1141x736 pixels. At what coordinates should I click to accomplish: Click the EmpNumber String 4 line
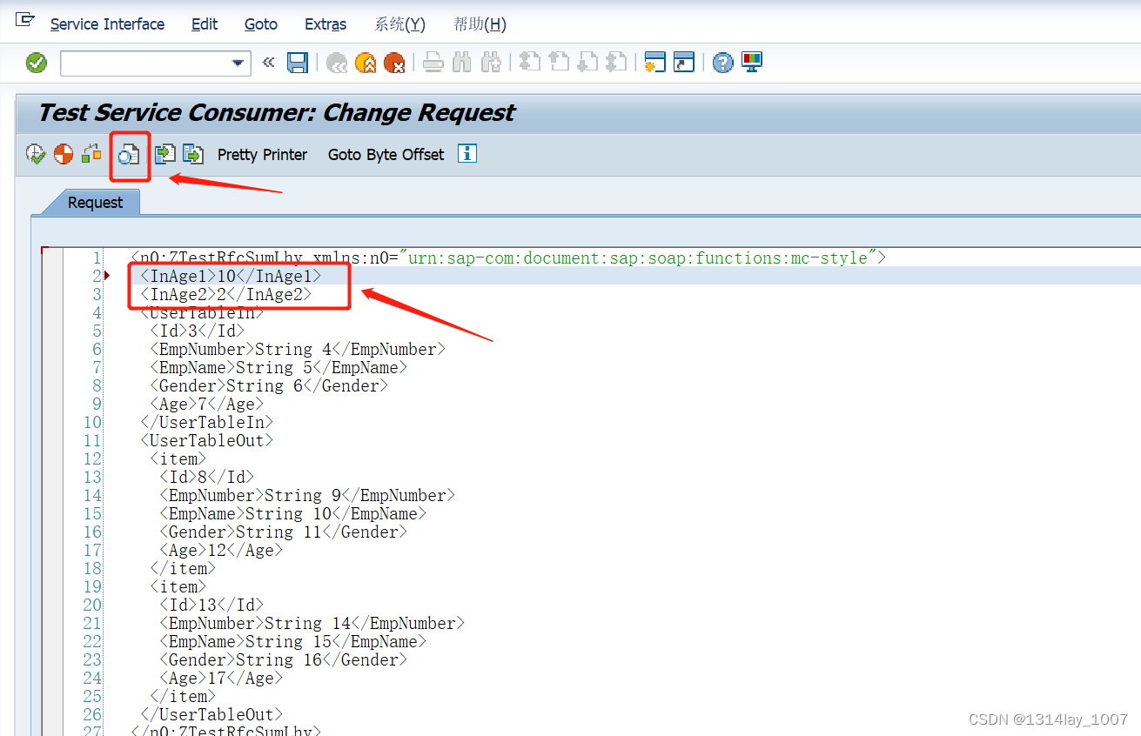pyautogui.click(x=298, y=349)
